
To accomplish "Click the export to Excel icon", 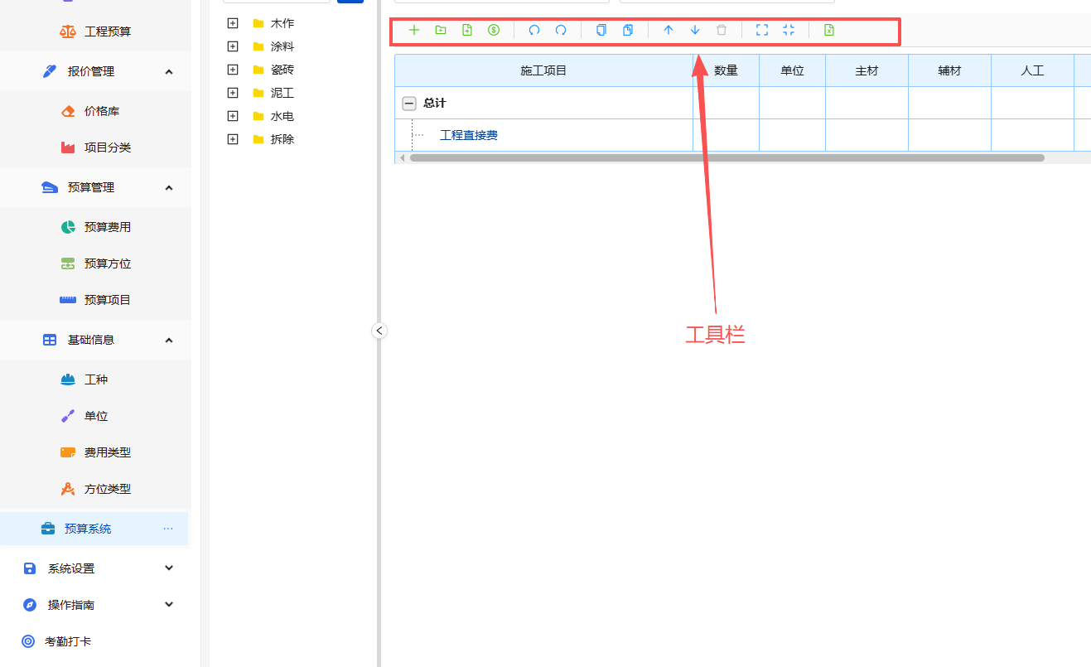I will coord(829,30).
